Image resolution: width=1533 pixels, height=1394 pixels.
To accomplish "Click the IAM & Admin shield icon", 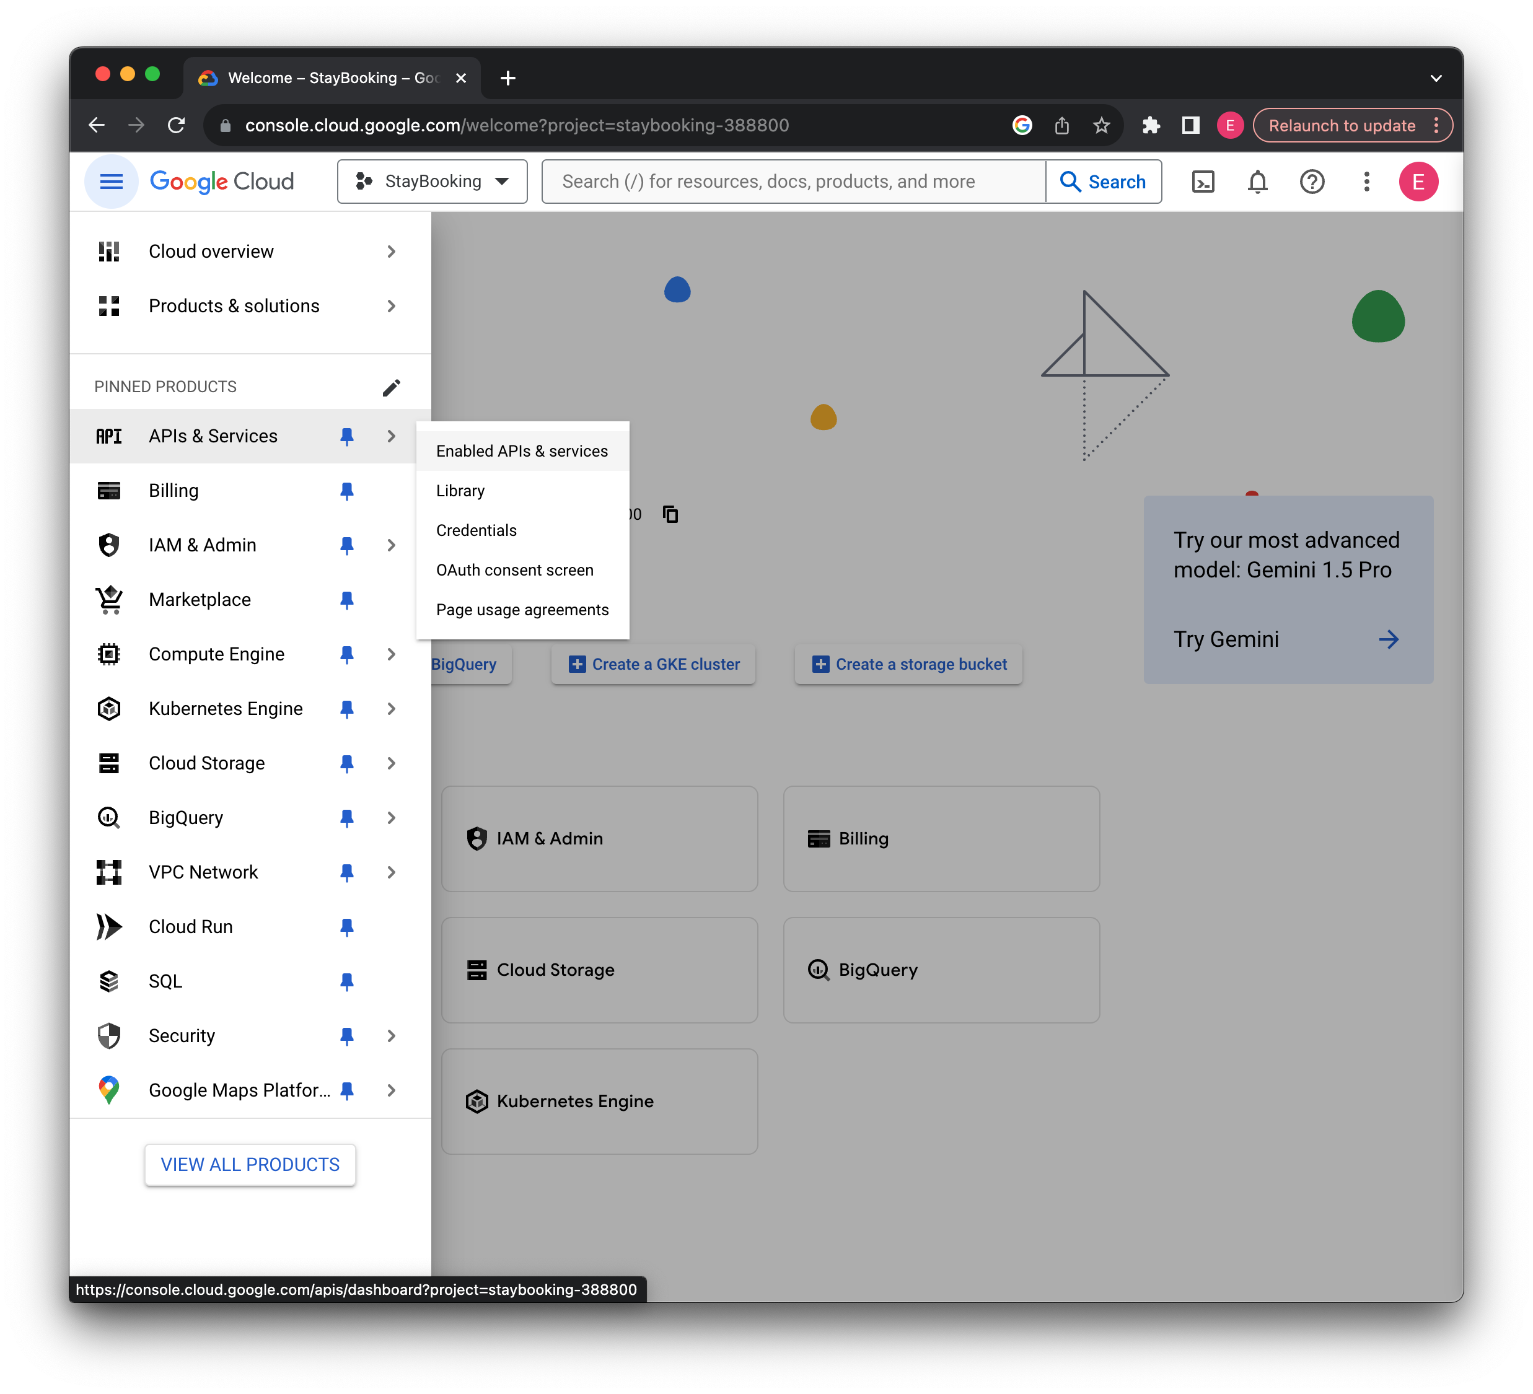I will click(x=110, y=545).
